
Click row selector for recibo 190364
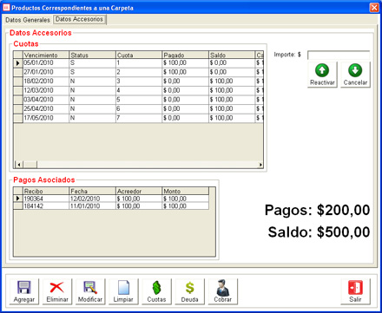(18, 199)
